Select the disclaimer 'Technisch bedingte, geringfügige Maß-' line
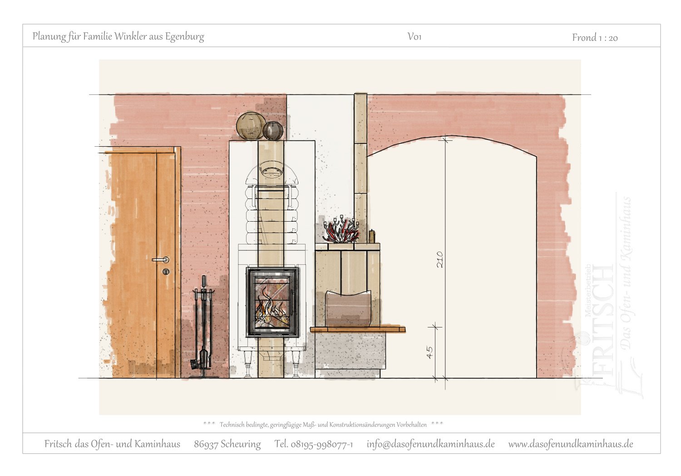The image size is (681, 476). (323, 425)
